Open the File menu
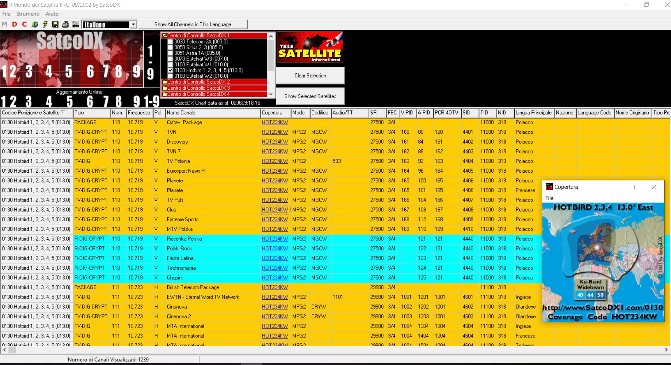The width and height of the screenshot is (671, 365). click(x=6, y=14)
